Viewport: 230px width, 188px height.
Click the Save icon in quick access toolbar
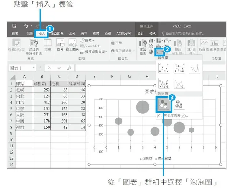[x=14, y=26]
